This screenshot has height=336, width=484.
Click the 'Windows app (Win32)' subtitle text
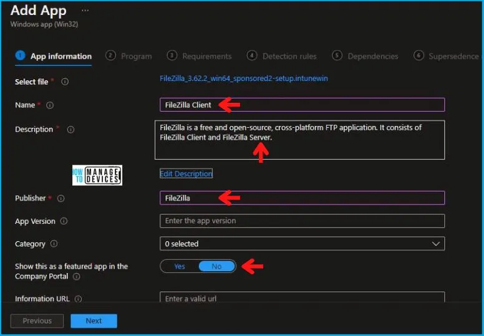pos(44,24)
